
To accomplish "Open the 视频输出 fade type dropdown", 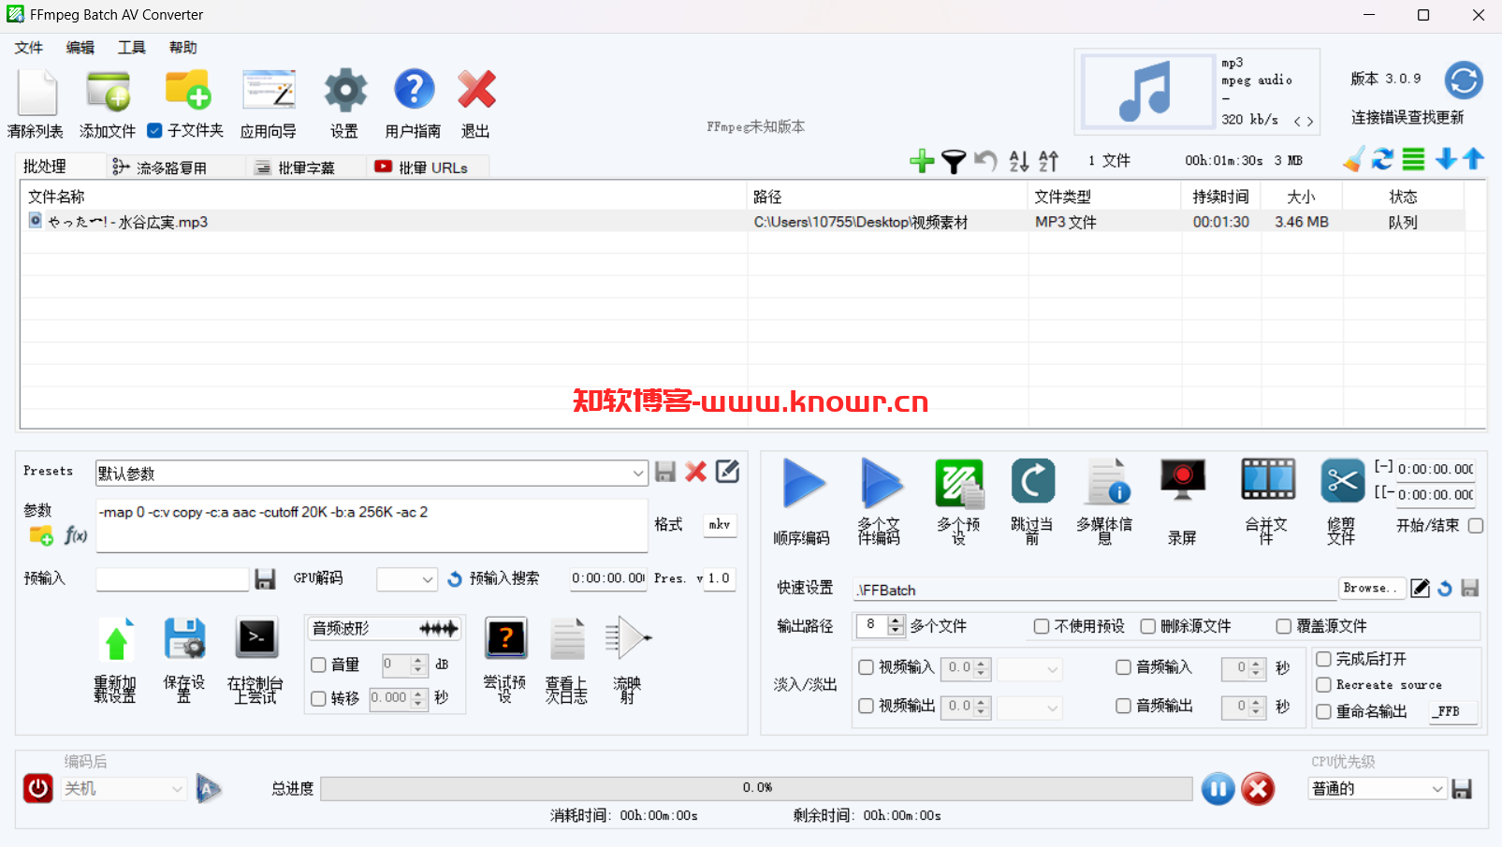I will pyautogui.click(x=1029, y=708).
